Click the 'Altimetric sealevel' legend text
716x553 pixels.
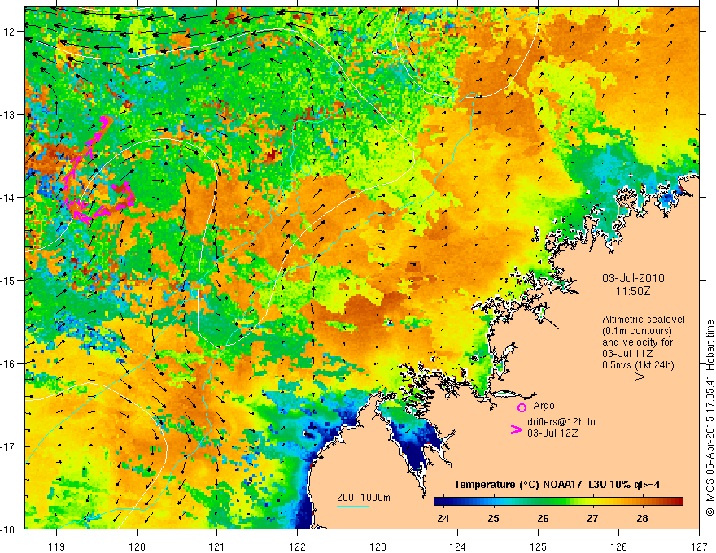pyautogui.click(x=644, y=320)
